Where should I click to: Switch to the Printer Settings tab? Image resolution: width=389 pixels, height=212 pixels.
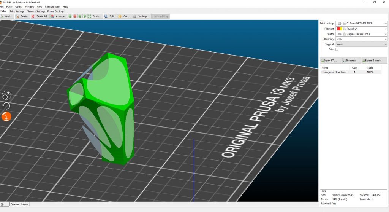[x=55, y=11]
